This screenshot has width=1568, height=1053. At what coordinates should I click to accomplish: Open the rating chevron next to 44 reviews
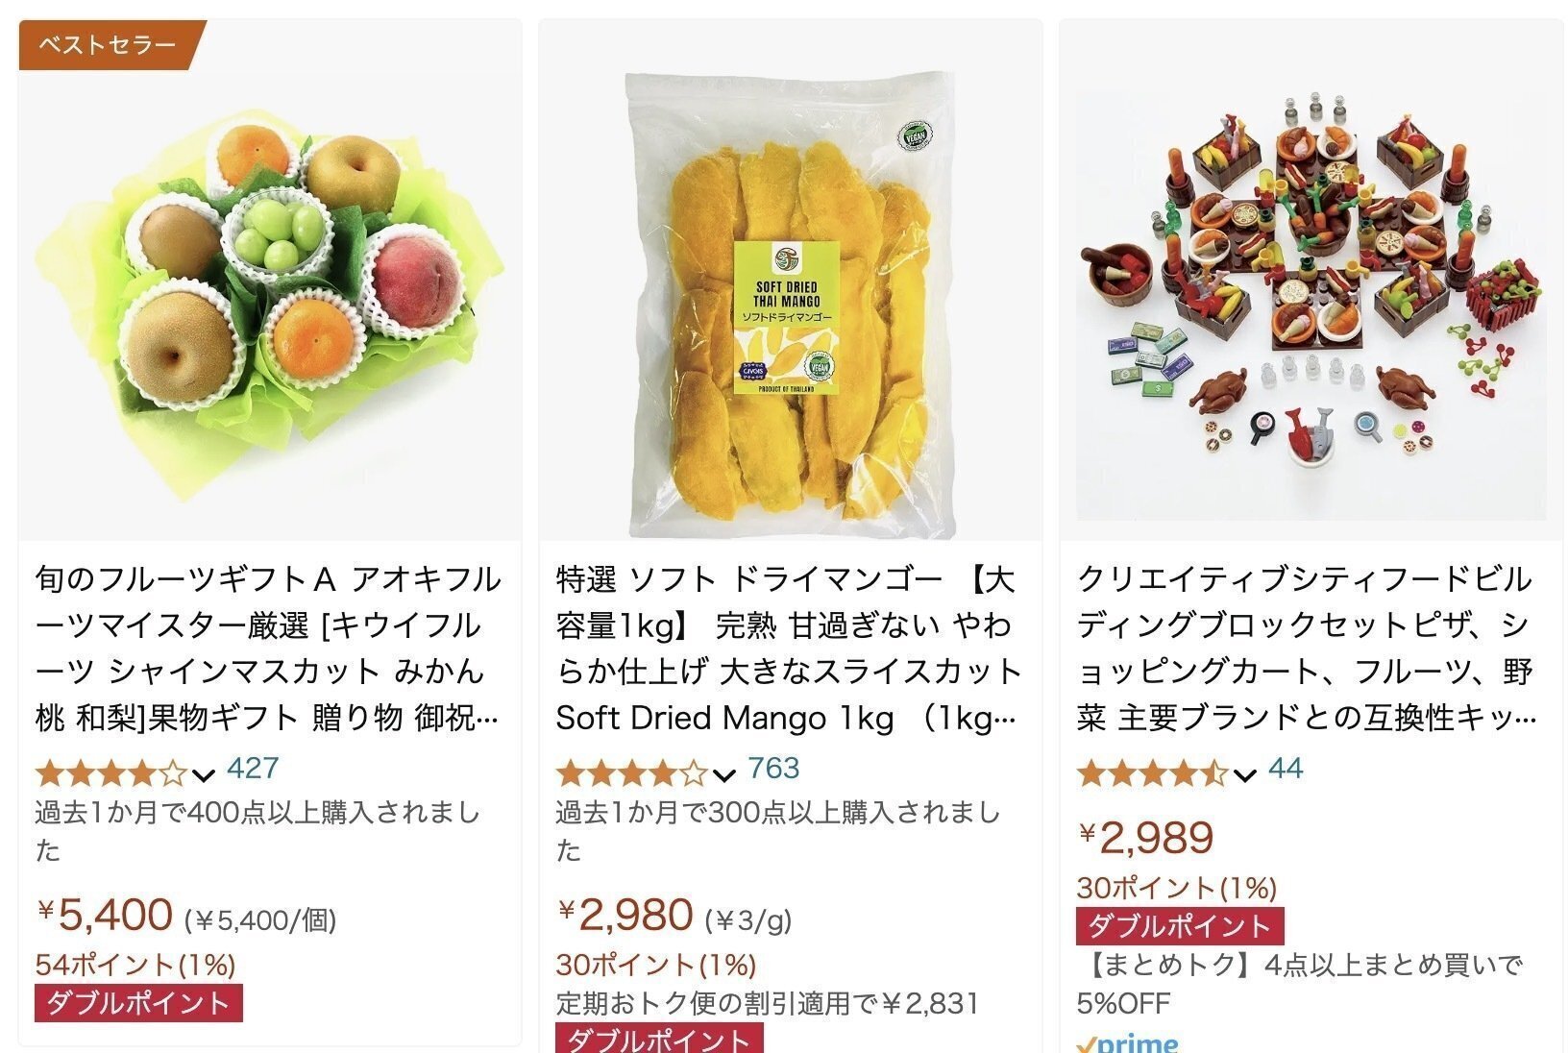click(x=1244, y=774)
